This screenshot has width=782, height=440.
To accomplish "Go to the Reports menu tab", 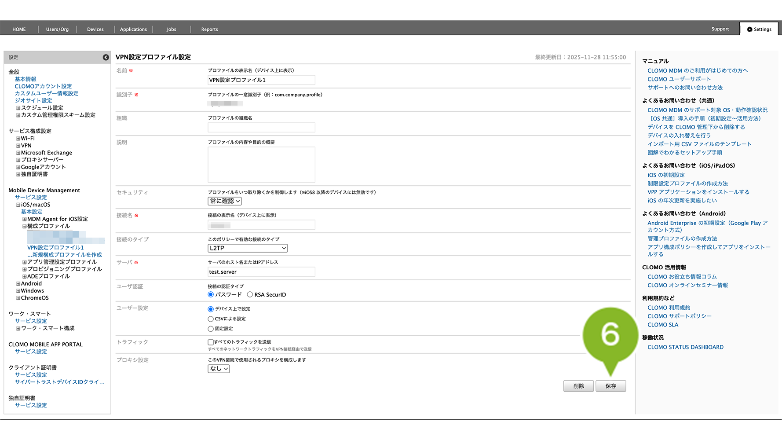I will tap(209, 29).
